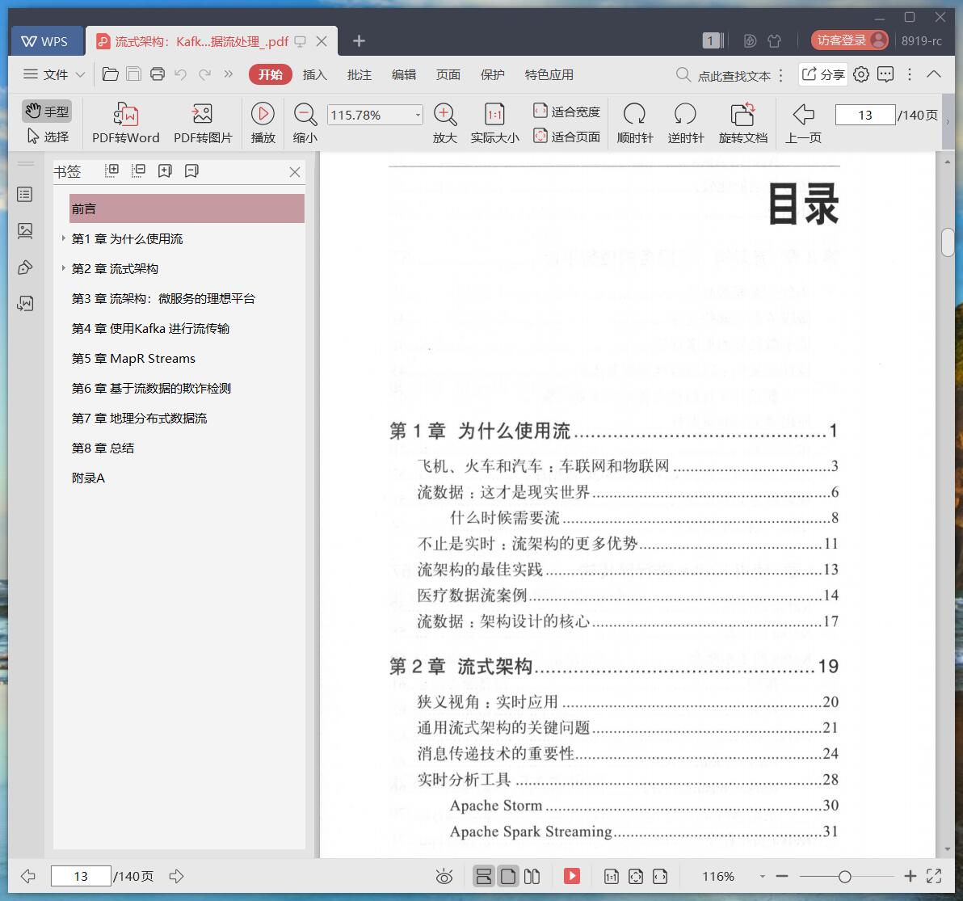Screen dimensions: 963x901
Task: Set view to 实际大小
Action: (x=495, y=123)
